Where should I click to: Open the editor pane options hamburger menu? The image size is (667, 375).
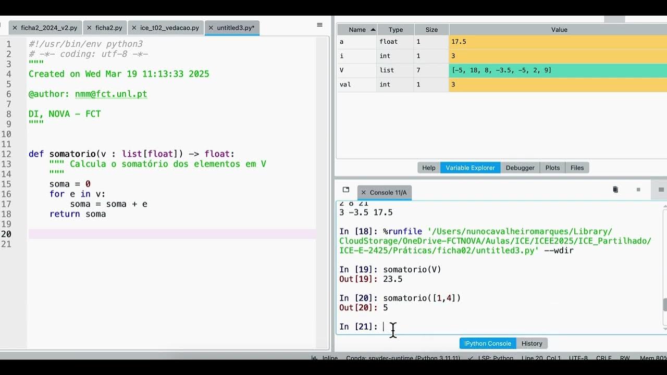pos(319,25)
